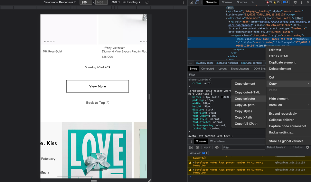Toggle the device toolbar icon
311x182 pixels.
[x=197, y=2]
